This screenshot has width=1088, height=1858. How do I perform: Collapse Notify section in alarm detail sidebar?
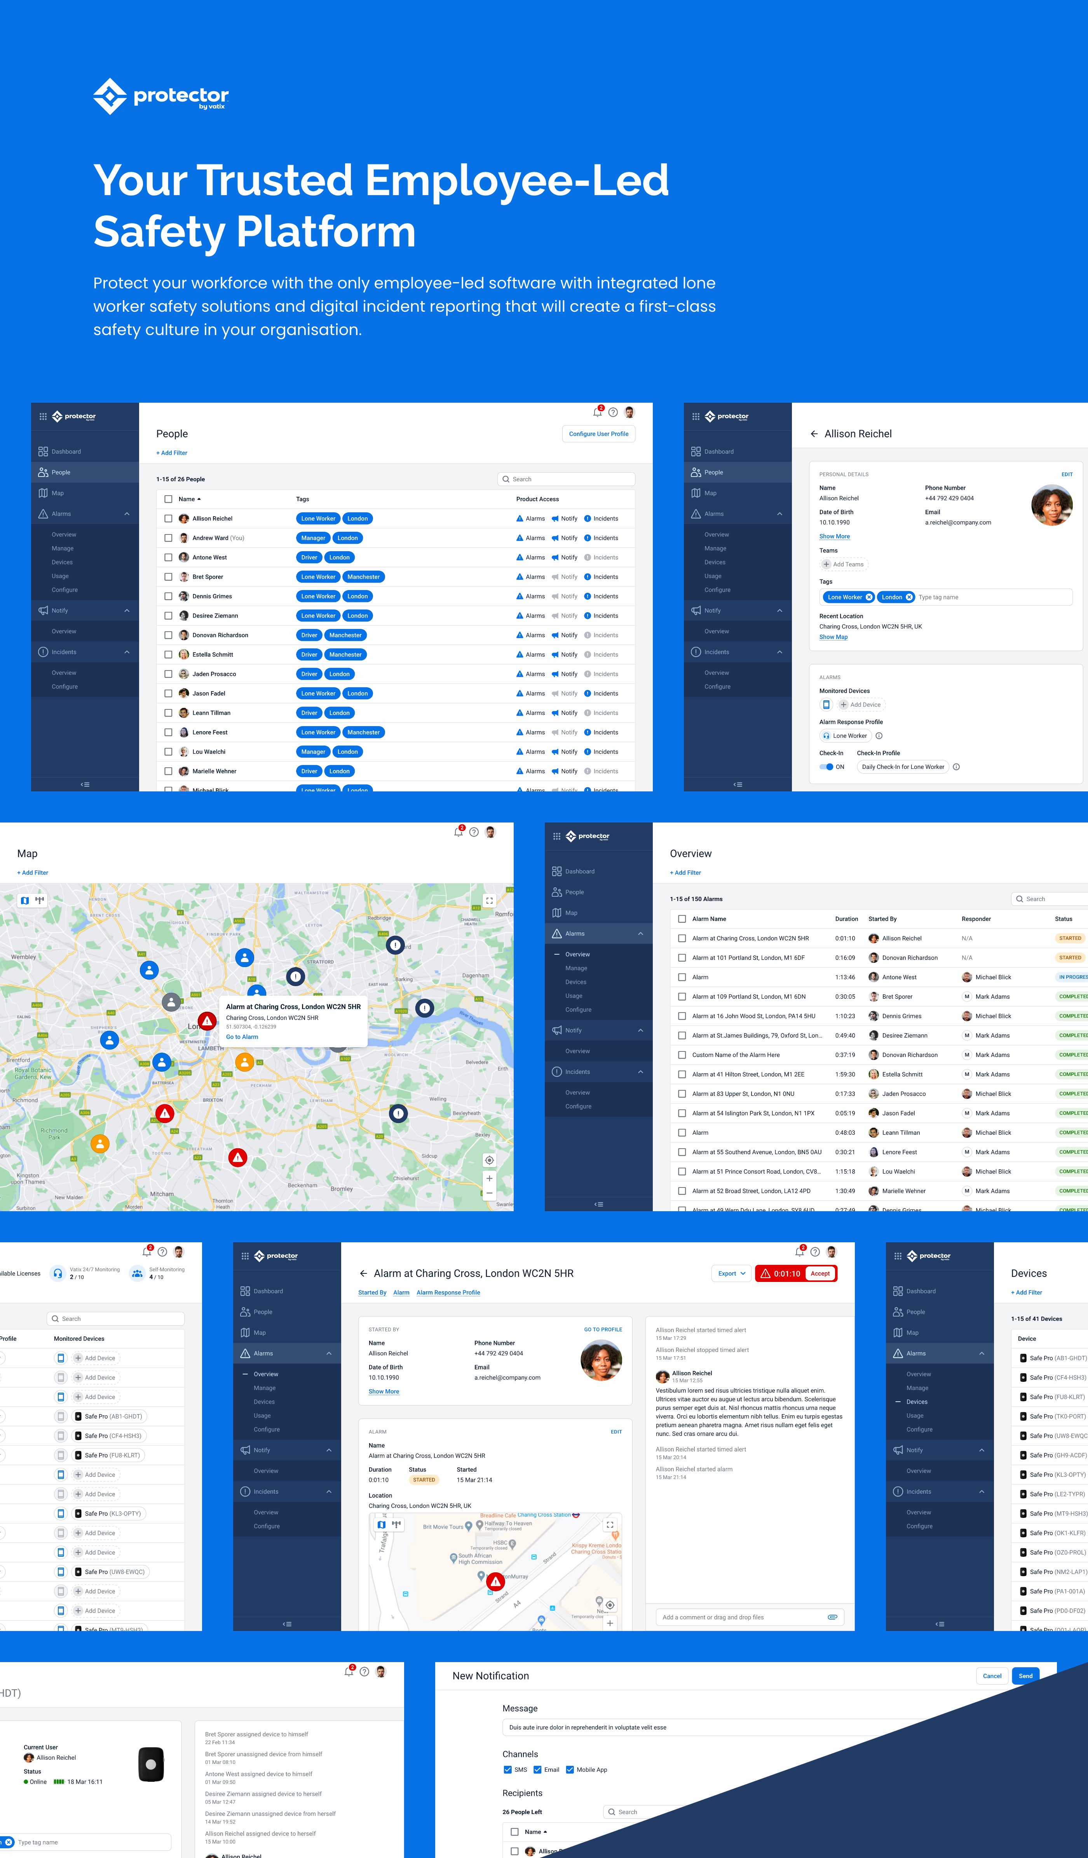[329, 1450]
